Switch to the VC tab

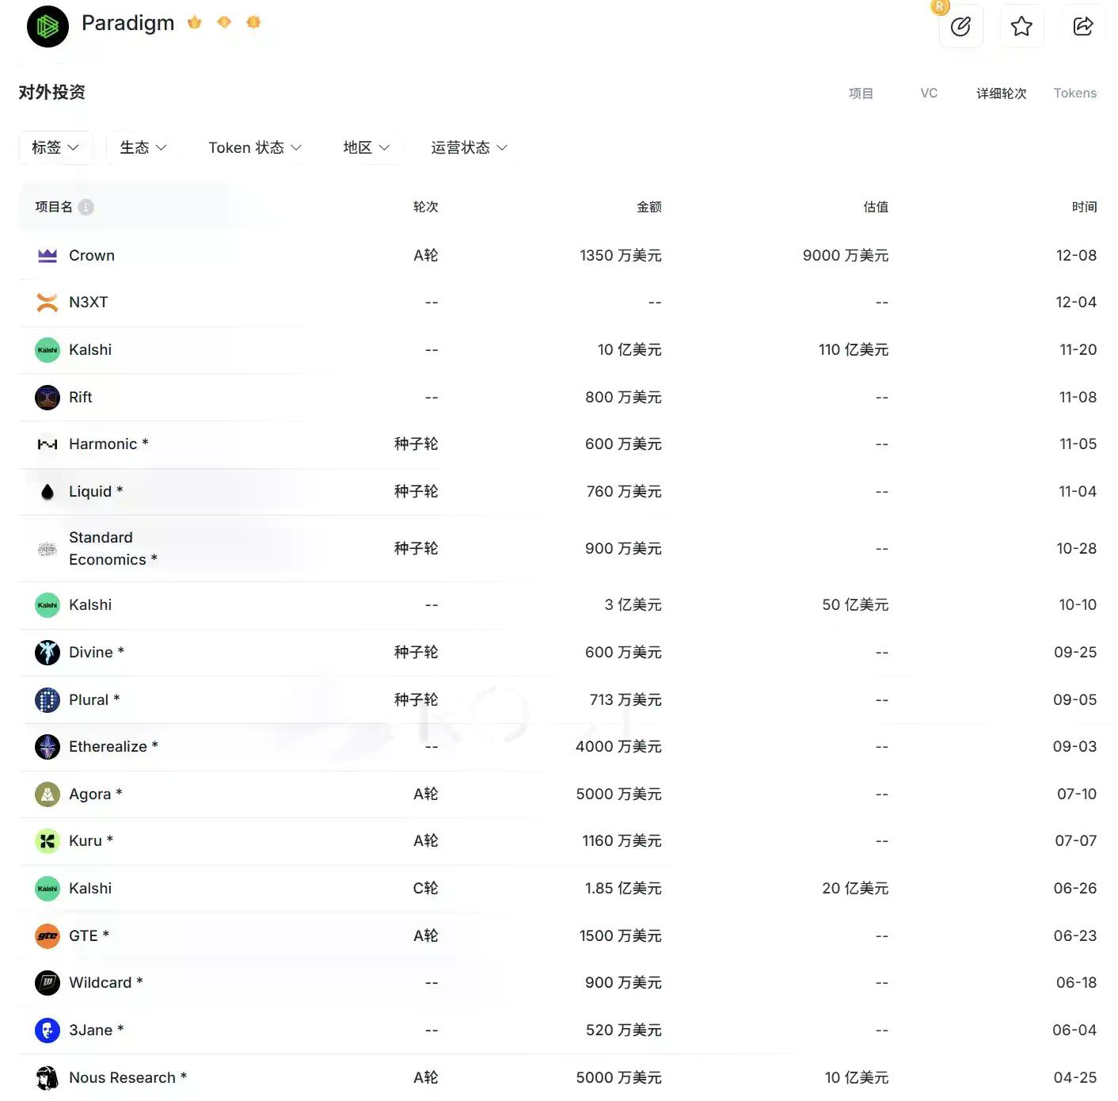929,93
